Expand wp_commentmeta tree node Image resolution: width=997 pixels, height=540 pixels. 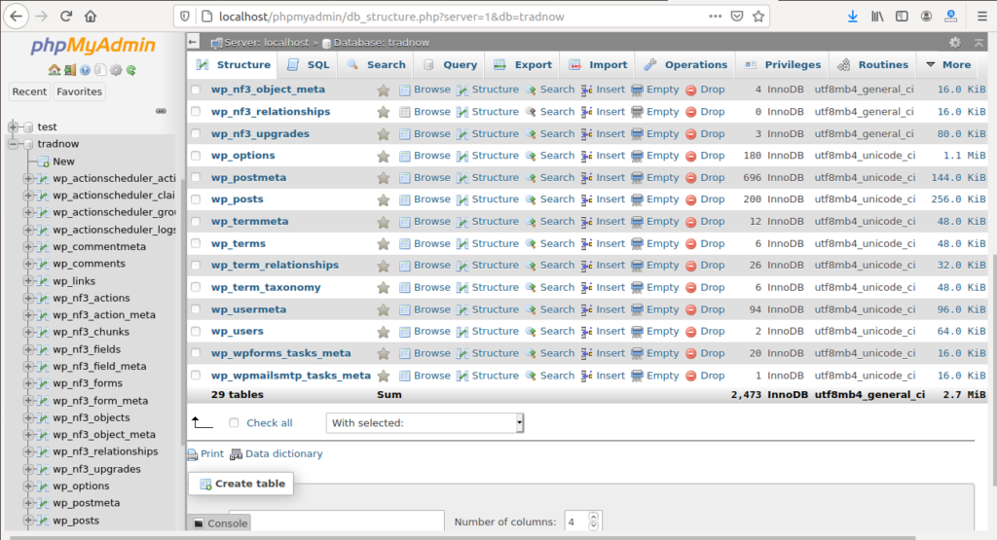[28, 246]
